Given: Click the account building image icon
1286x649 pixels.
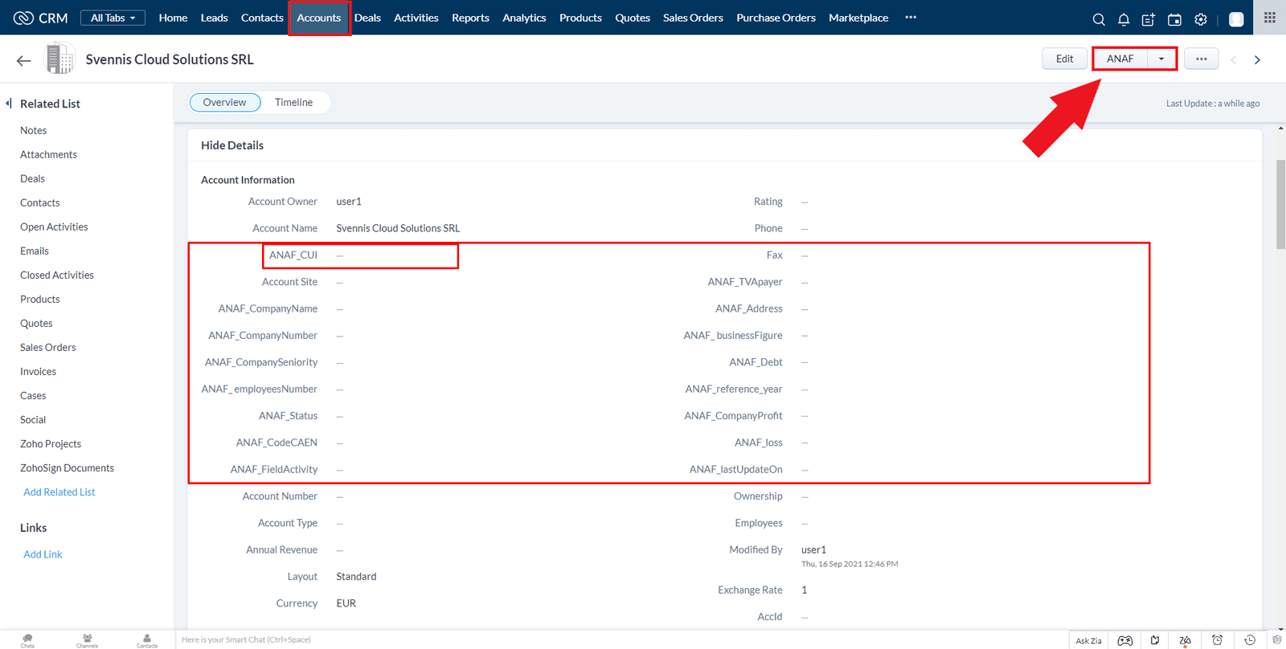Looking at the screenshot, I should tap(59, 59).
